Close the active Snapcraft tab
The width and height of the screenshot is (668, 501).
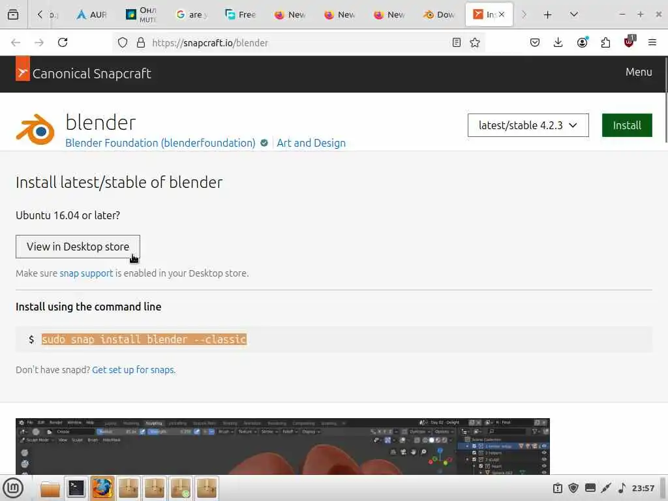tap(502, 14)
